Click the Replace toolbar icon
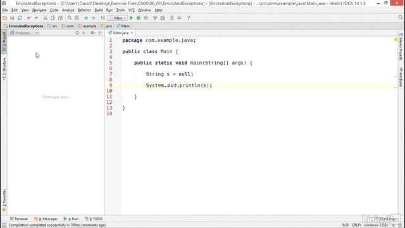This screenshot has width=405, height=228. (77, 18)
